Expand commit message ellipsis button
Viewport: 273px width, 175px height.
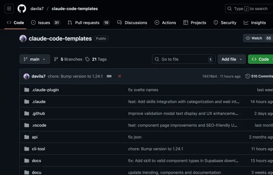[109, 76]
